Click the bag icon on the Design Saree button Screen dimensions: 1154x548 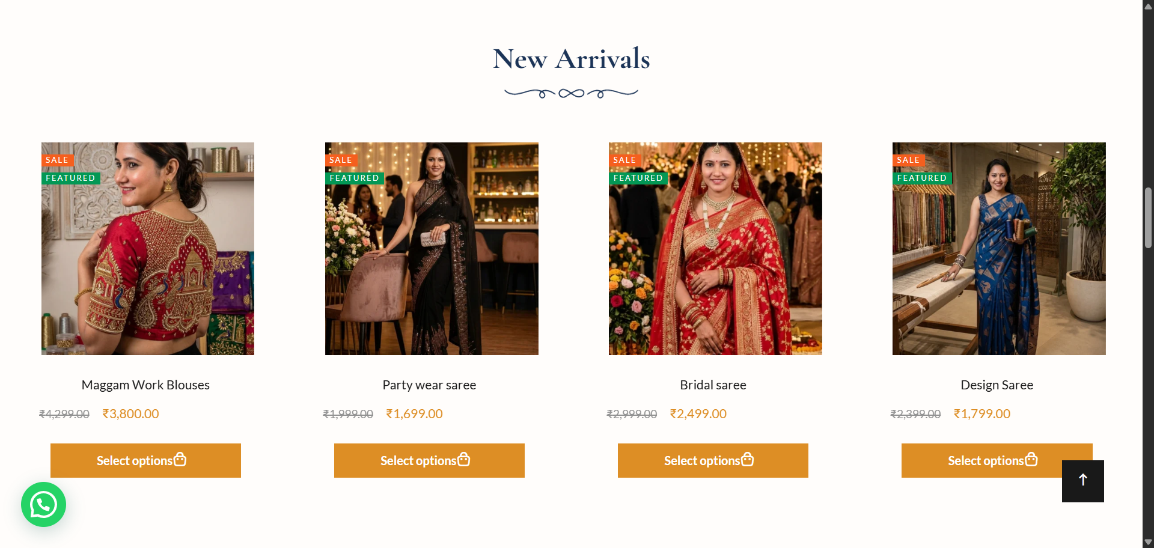pyautogui.click(x=1031, y=460)
